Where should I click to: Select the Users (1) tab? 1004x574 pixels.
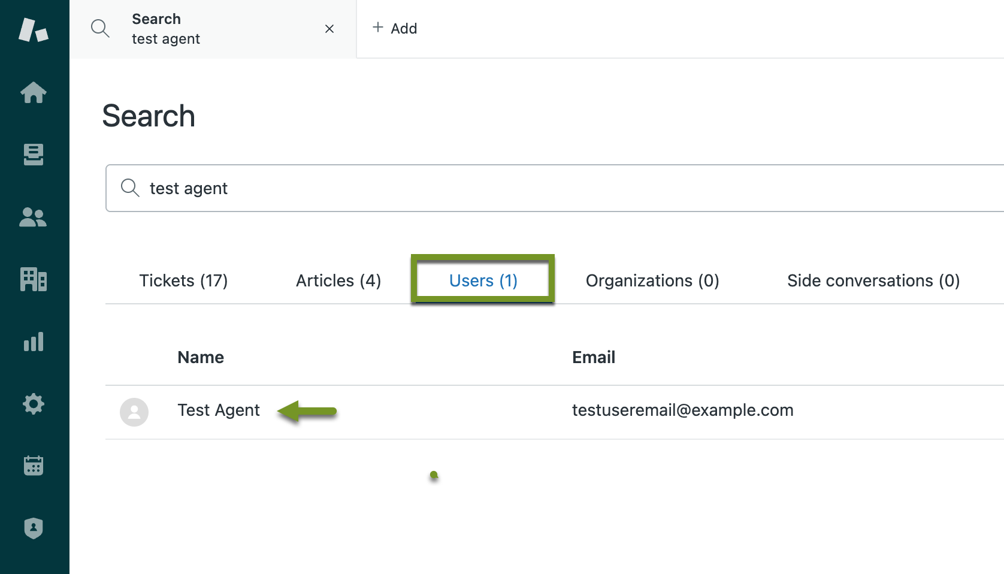[x=483, y=280]
